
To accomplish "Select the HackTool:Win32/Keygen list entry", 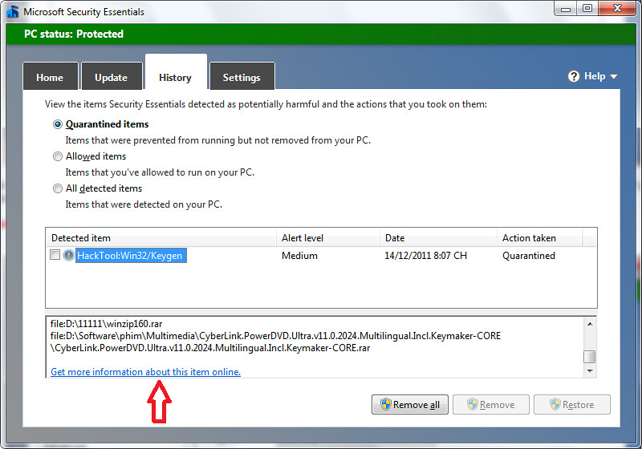I will 131,256.
